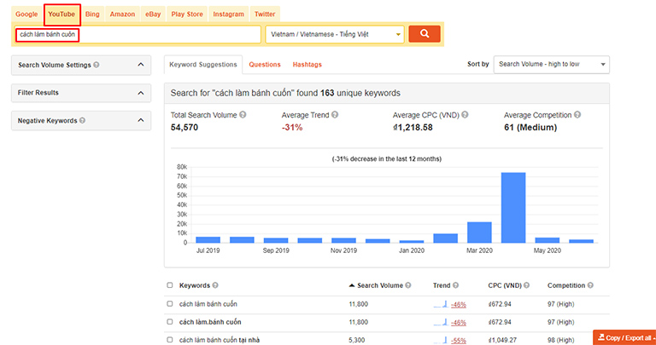Select the 'cách làm bánh cuốn tại nhà' checkbox
Viewport: 656px width, 345px height.
[x=170, y=340]
